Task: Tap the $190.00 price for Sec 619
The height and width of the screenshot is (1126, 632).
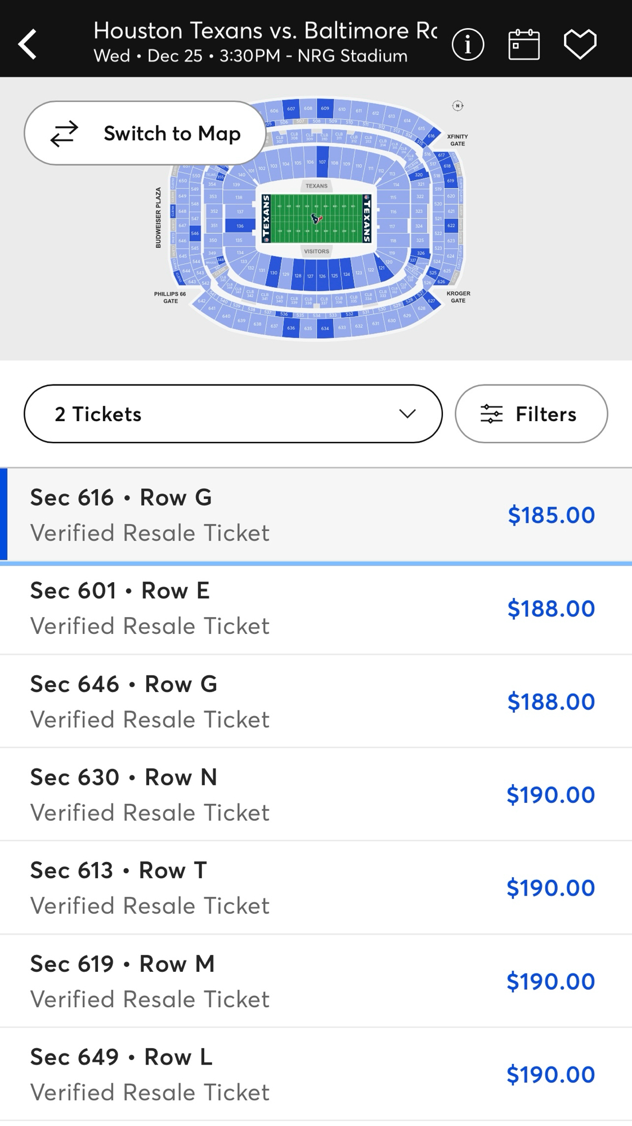Action: (x=550, y=981)
